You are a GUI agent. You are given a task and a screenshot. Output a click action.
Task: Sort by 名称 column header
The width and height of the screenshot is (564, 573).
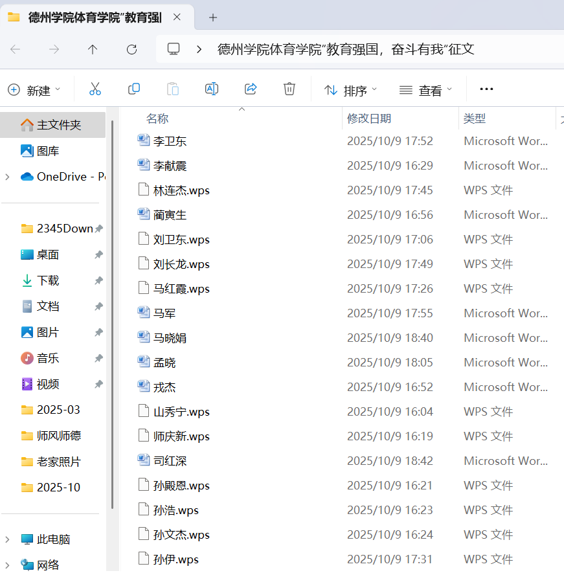pyautogui.click(x=157, y=118)
